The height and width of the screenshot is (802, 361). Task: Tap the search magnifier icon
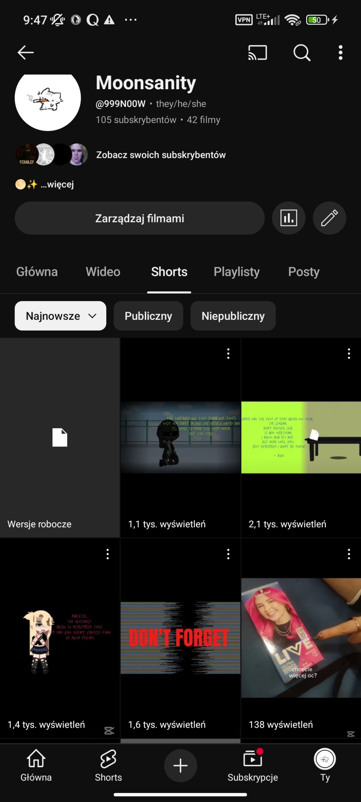click(x=302, y=52)
